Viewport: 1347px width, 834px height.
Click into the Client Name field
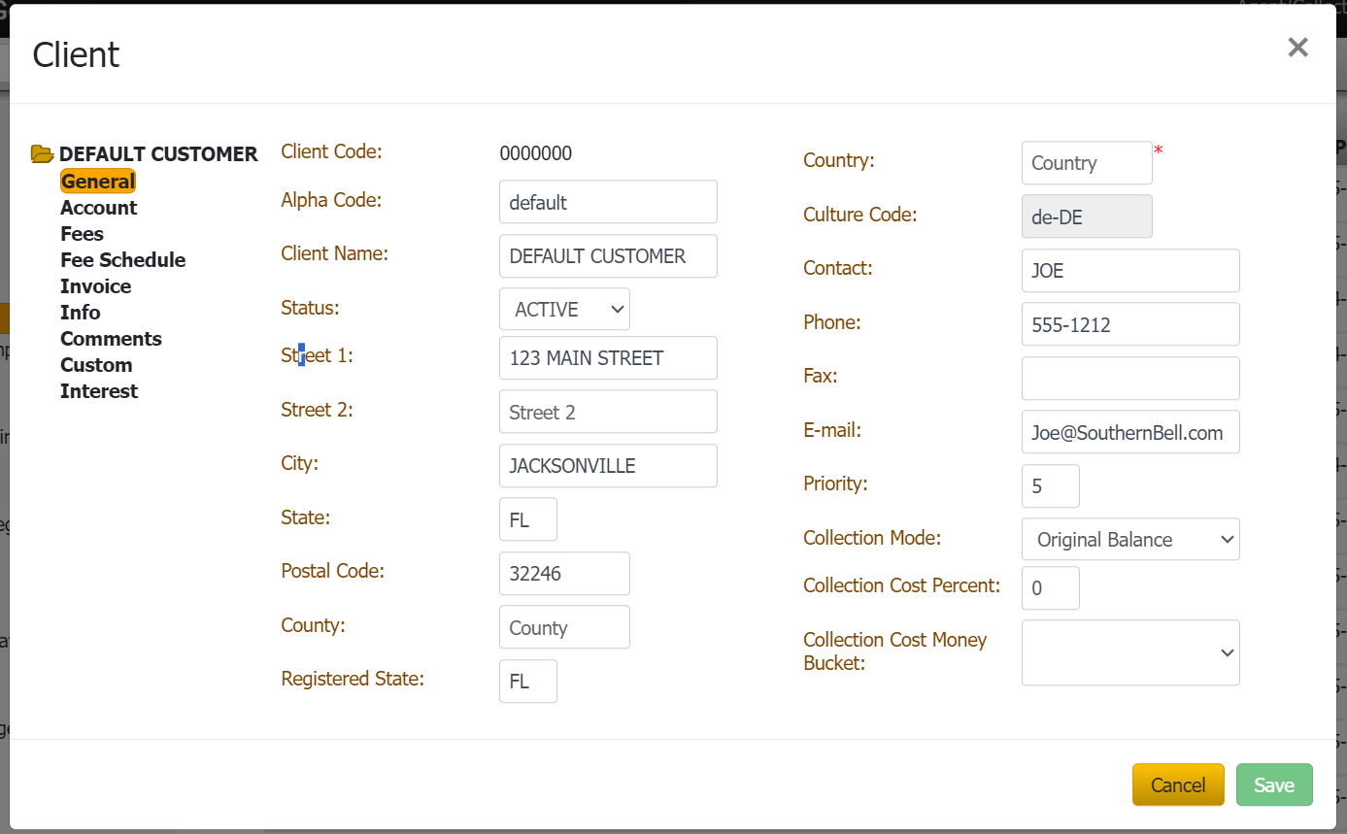point(607,256)
